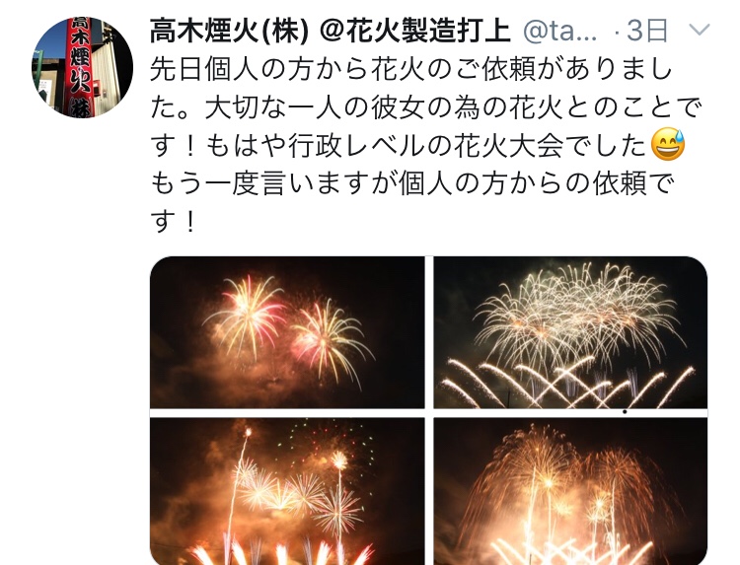Open the account name 高木煙火(株) @花火製造打上
This screenshot has width=740, height=565.
point(330,32)
